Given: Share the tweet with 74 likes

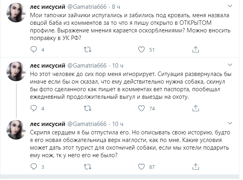Looking at the screenshot, I should click(x=196, y=108).
